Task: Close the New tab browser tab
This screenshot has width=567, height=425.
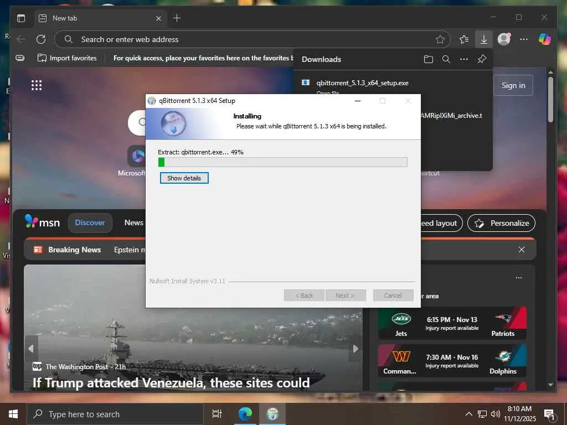Action: [158, 18]
